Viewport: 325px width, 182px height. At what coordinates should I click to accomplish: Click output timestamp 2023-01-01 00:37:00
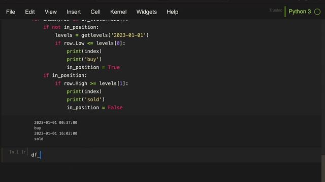[x=56, y=122]
